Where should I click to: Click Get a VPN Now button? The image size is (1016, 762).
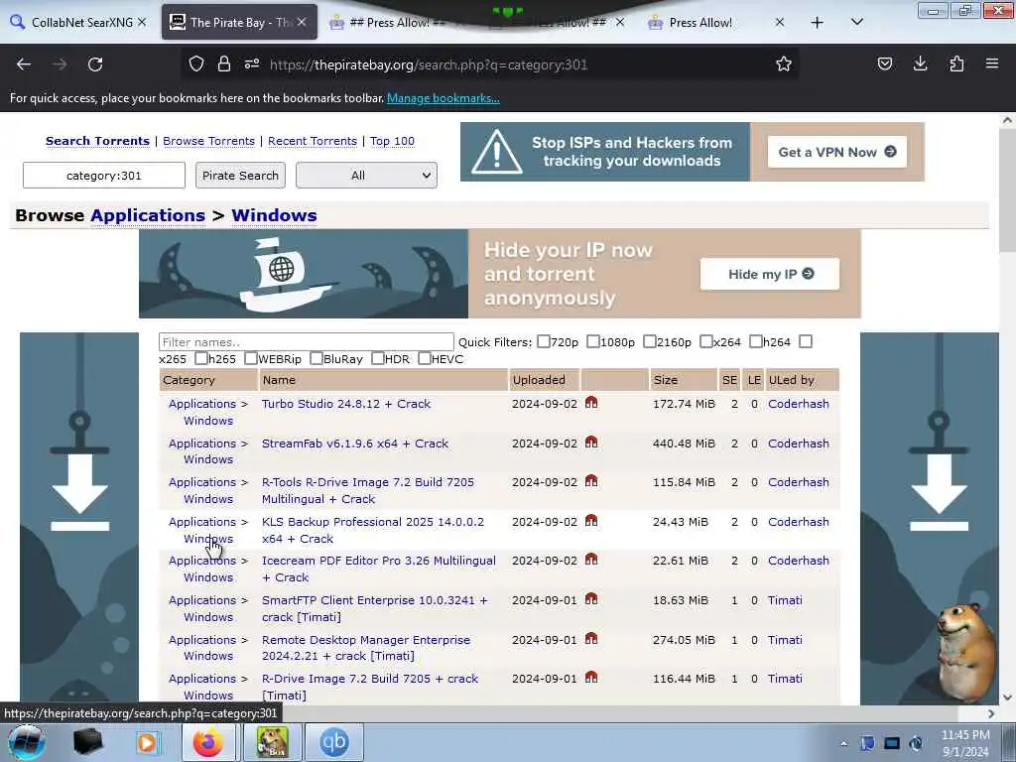coord(837,152)
